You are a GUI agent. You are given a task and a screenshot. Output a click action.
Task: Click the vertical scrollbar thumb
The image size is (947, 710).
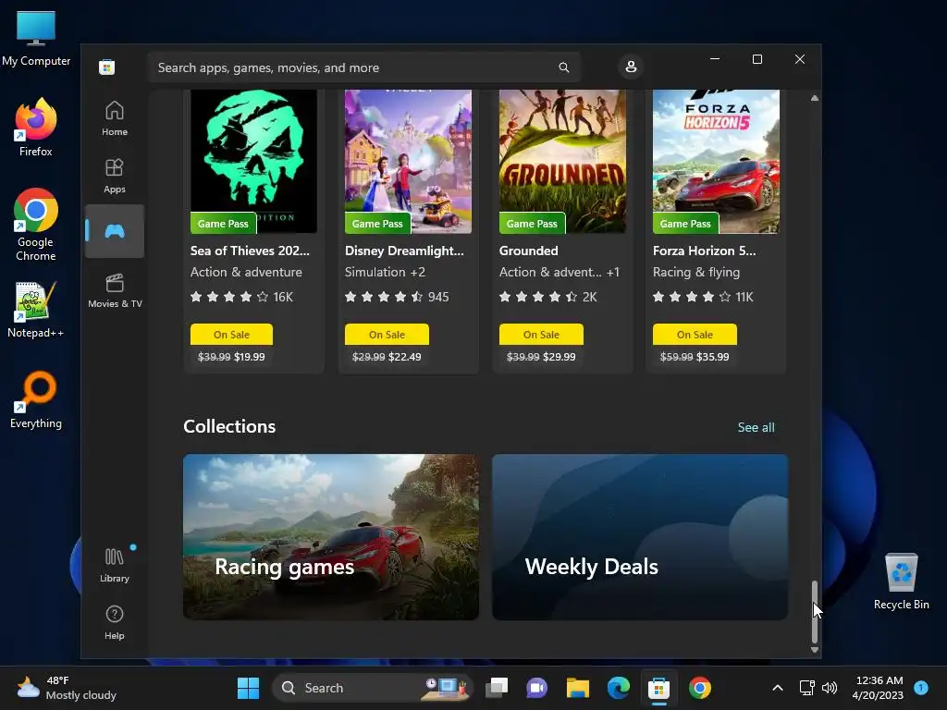(814, 612)
